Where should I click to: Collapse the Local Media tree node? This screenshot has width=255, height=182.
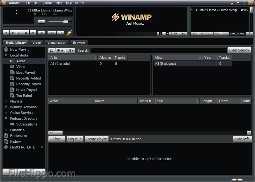pyautogui.click(x=6, y=55)
